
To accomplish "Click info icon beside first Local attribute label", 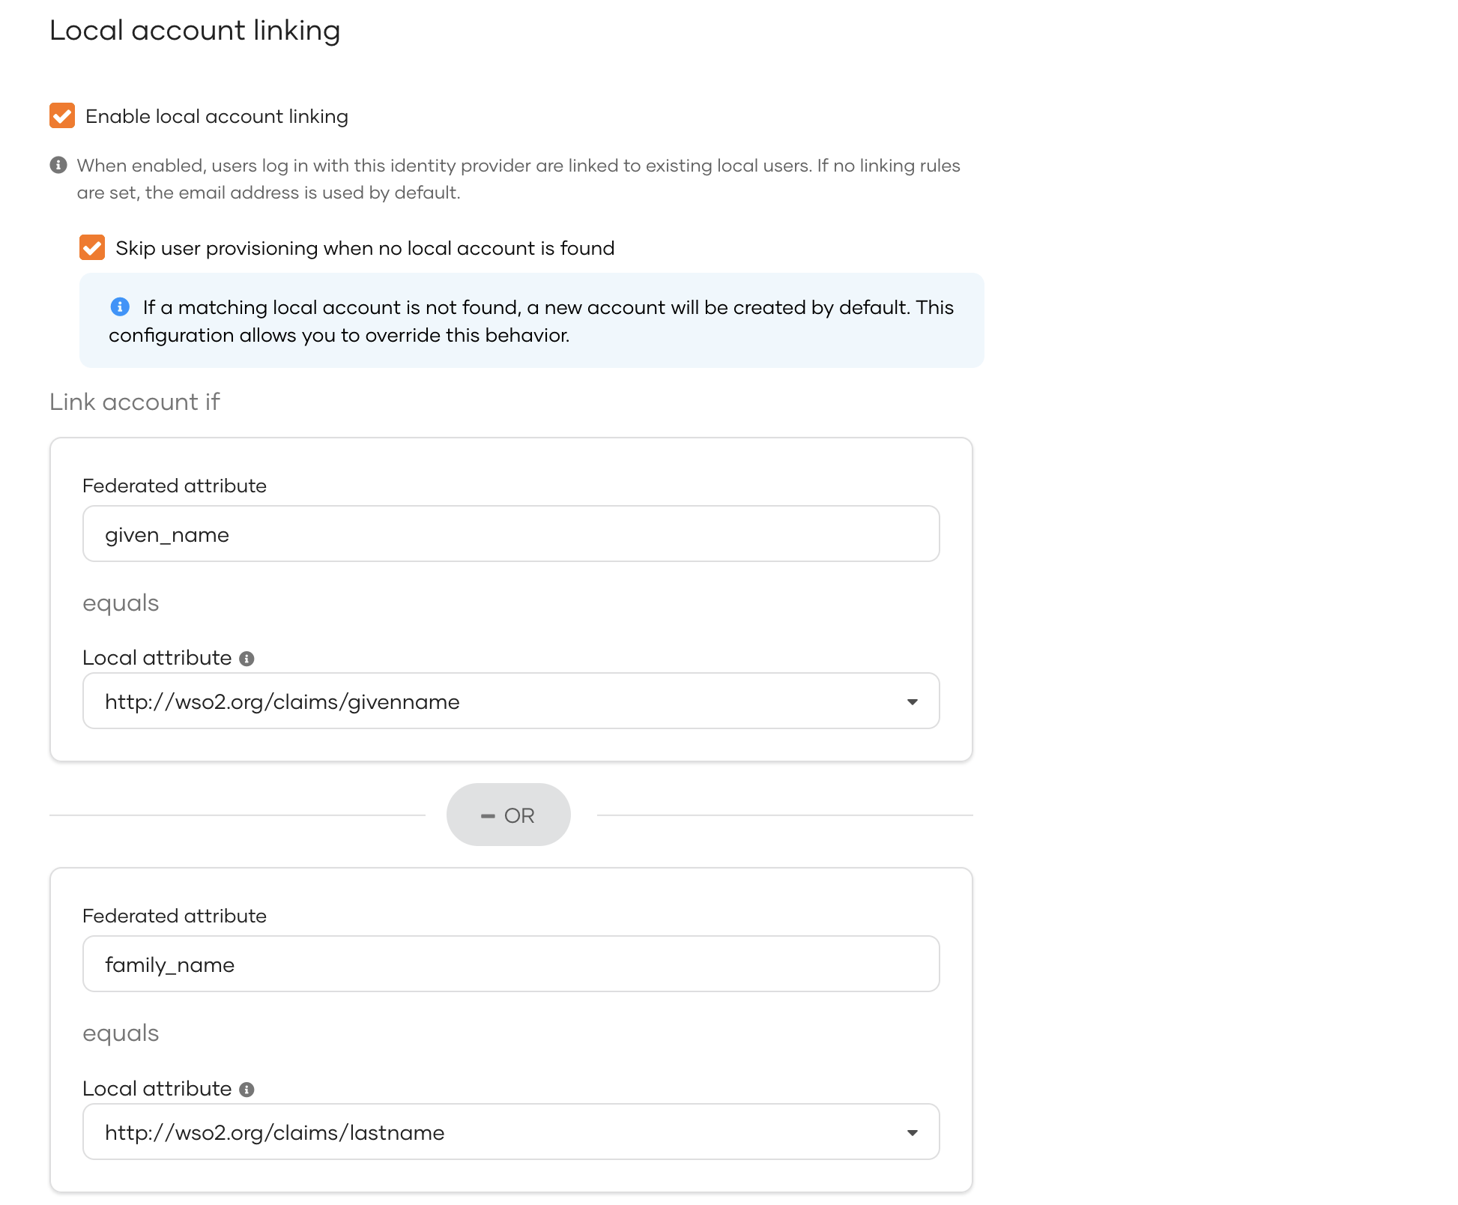I will point(246,659).
